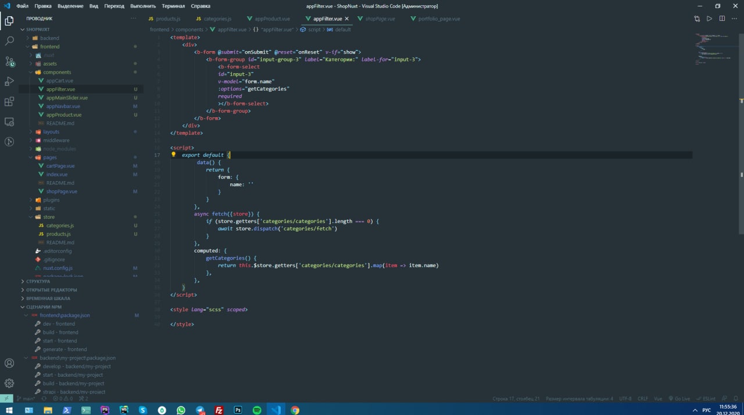Screen dimensions: 744x415
Task: Click the compare changes icon in editor toolbar
Action: pos(697,19)
